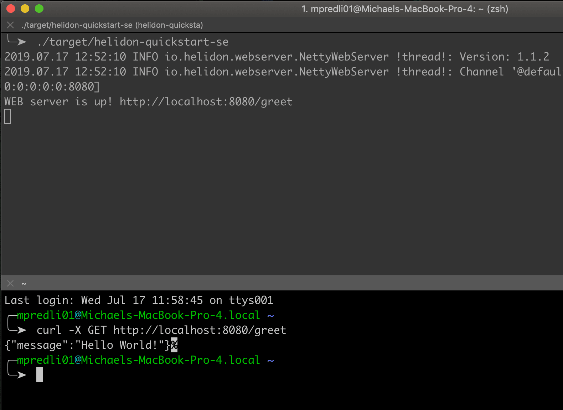Screen dimensions: 563x410
Task: Open the localhost URL inside the curl command
Action: click(x=200, y=330)
